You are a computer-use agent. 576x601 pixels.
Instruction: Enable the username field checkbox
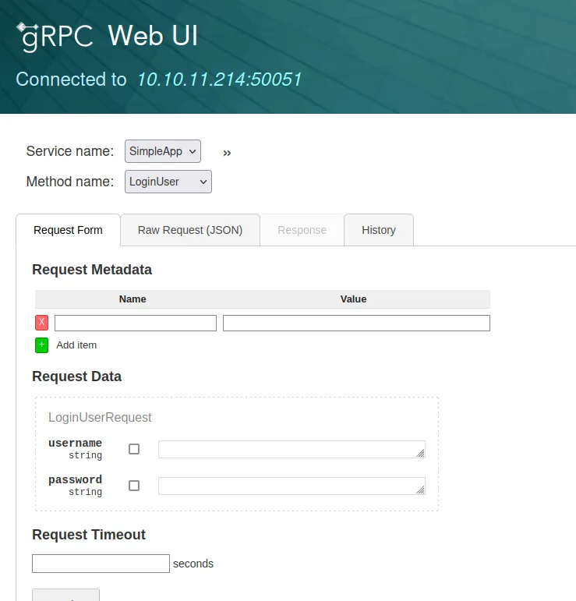134,449
